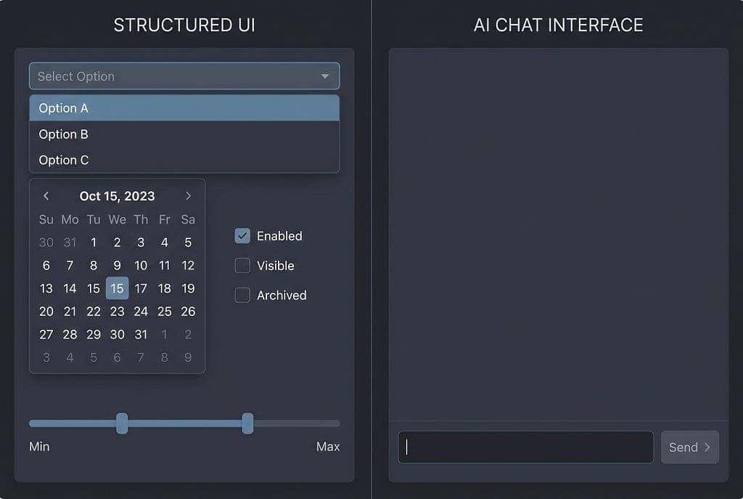Click the left slider handle
The width and height of the screenshot is (743, 499).
point(121,423)
